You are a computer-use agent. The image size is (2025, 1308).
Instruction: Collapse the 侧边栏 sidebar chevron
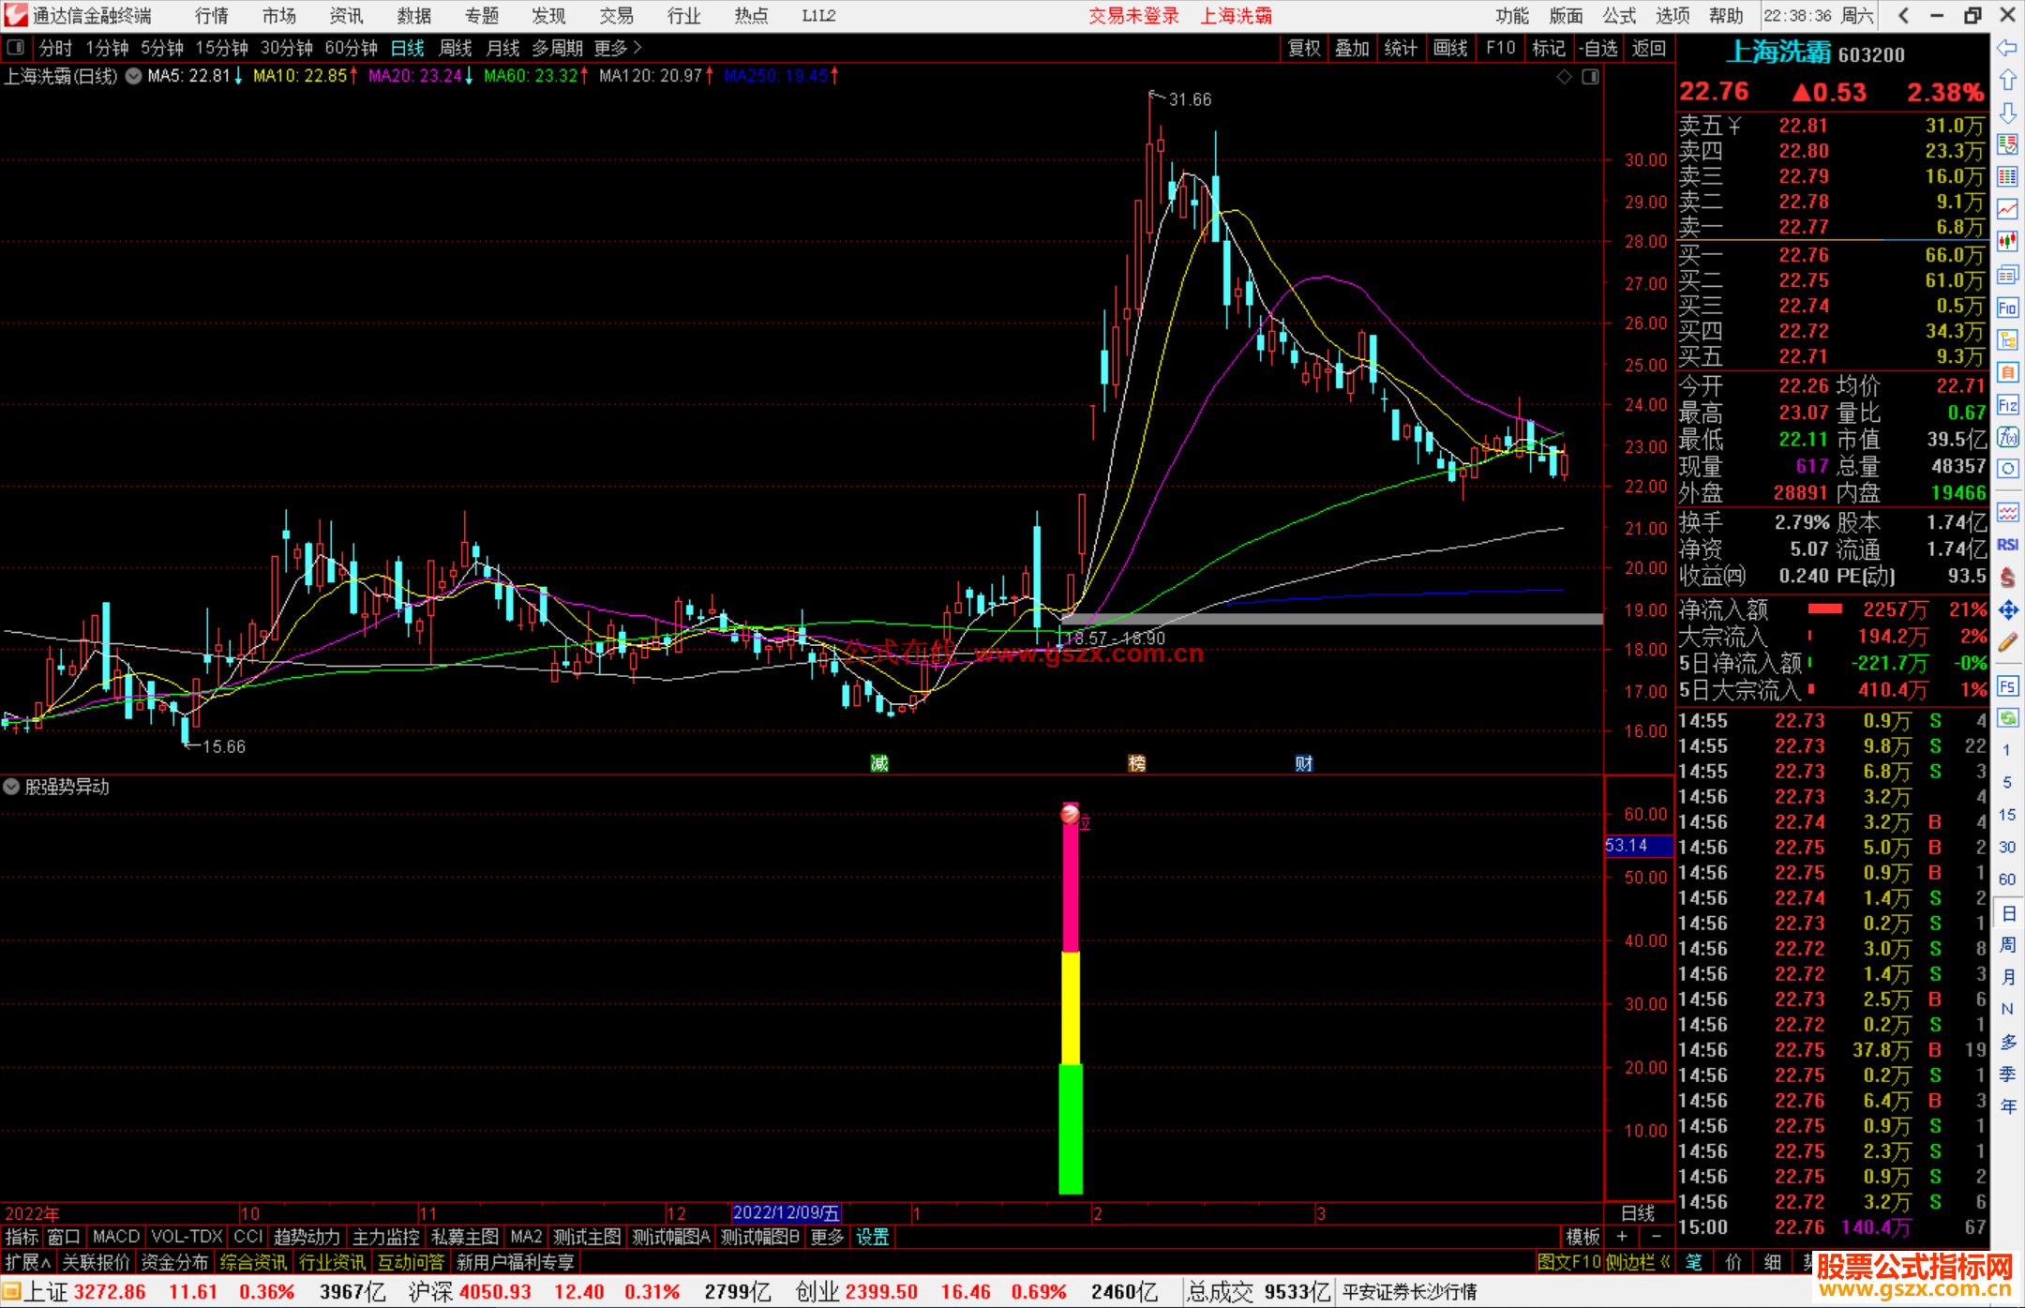1665,1262
